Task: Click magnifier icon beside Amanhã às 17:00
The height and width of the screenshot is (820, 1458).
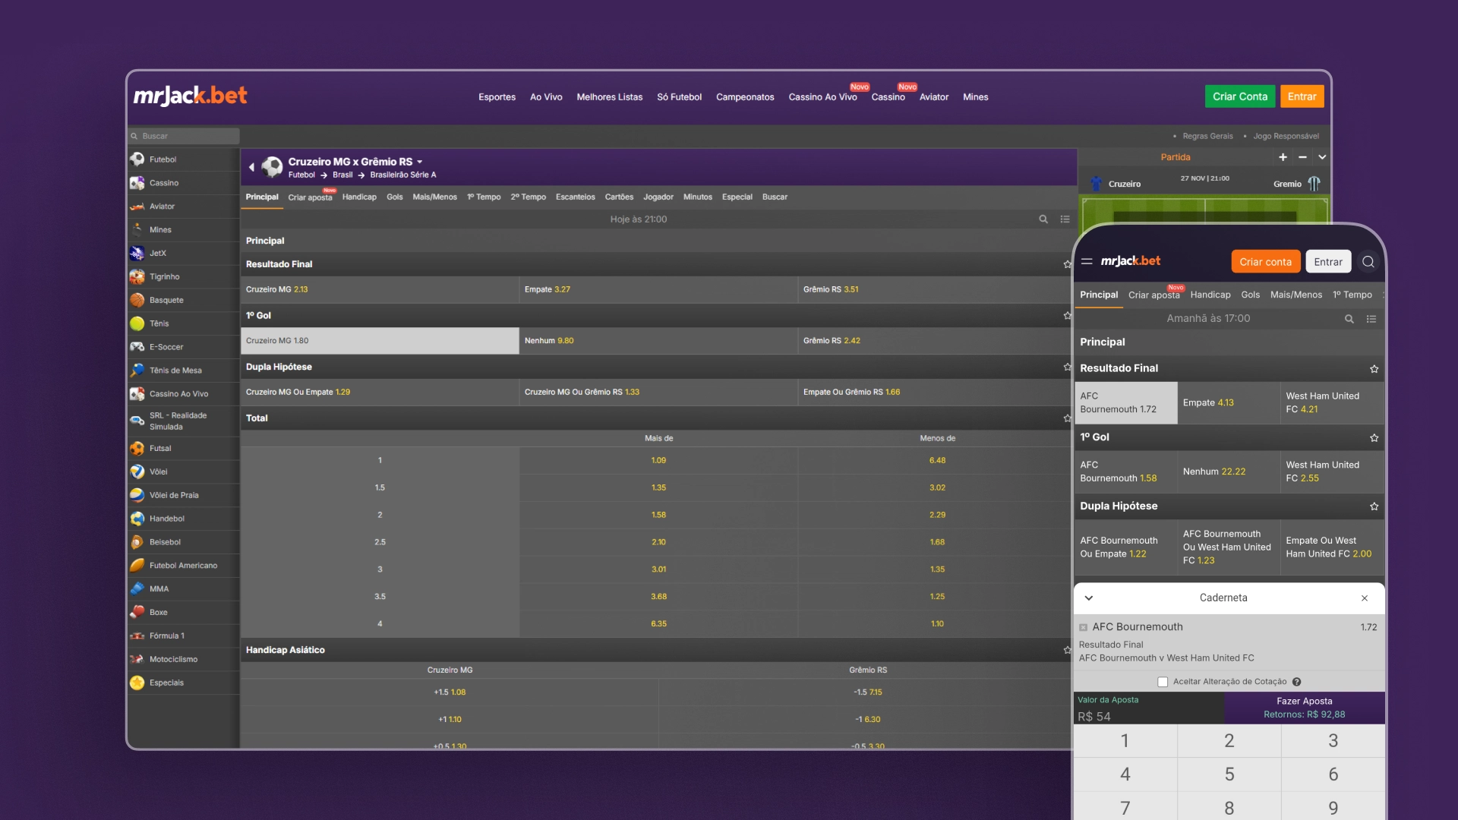Action: pyautogui.click(x=1349, y=319)
